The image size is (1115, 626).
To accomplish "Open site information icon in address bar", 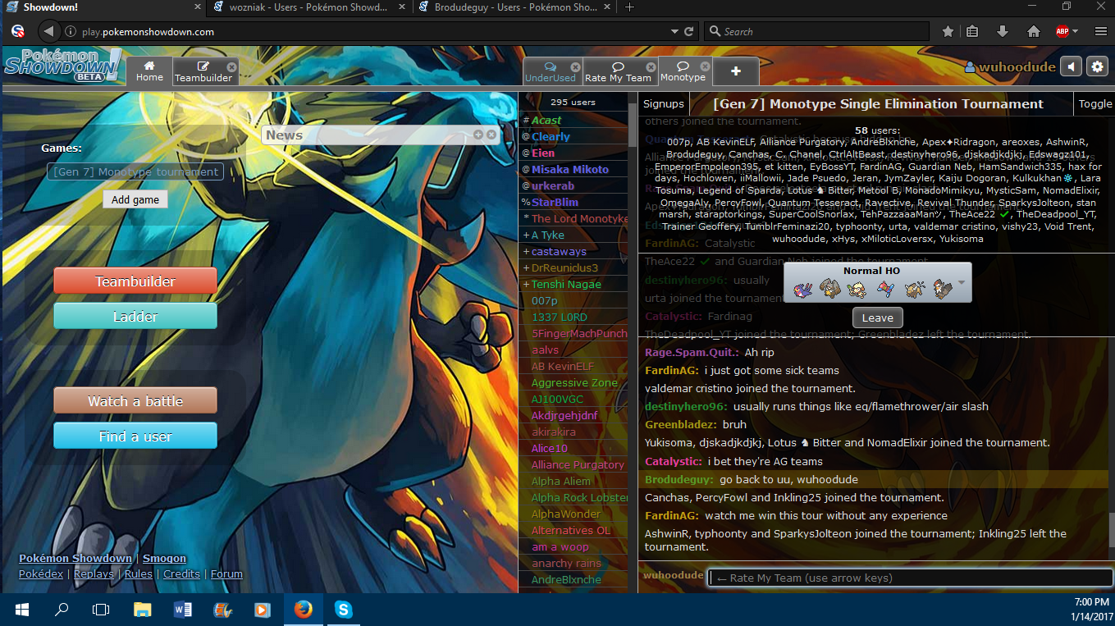I will pos(71,32).
